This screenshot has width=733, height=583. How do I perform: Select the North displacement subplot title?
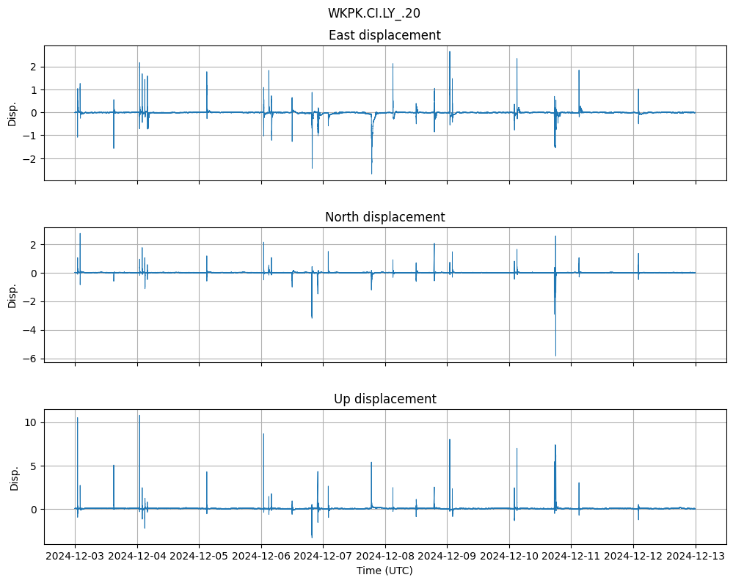tap(384, 217)
